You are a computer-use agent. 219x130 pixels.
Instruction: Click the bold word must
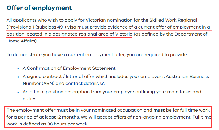pos(159,110)
